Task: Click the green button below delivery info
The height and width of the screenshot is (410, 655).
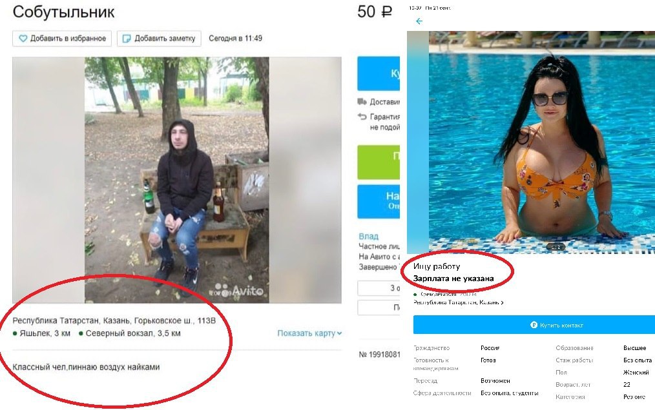Action: click(379, 162)
